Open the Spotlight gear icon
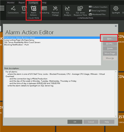The image size is (124, 132). (116, 10)
